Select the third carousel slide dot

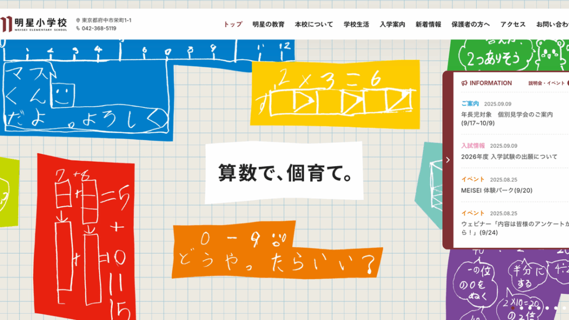pos(530,307)
